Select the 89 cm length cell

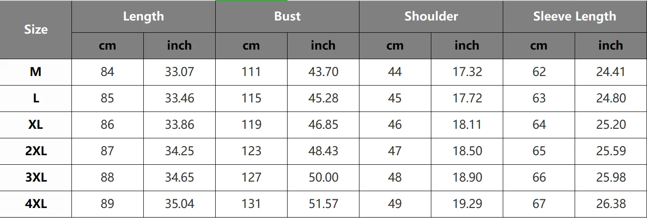(107, 204)
